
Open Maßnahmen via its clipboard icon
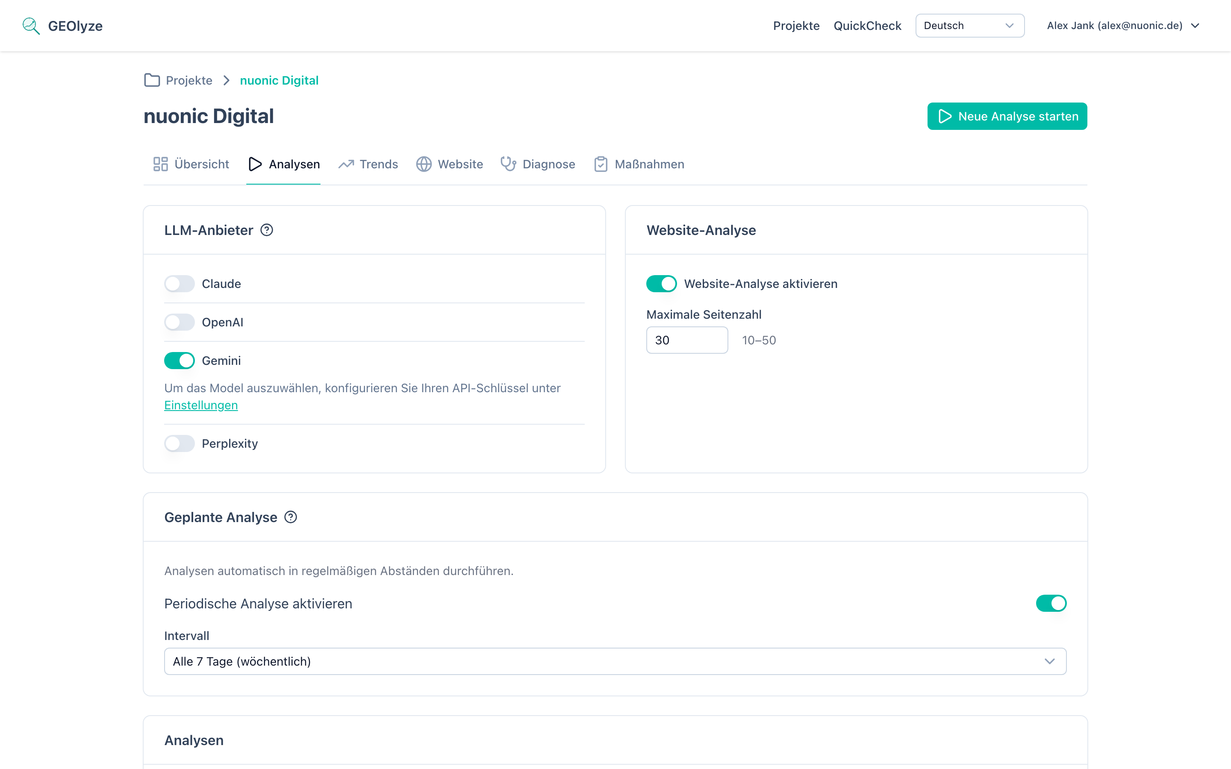pyautogui.click(x=601, y=164)
